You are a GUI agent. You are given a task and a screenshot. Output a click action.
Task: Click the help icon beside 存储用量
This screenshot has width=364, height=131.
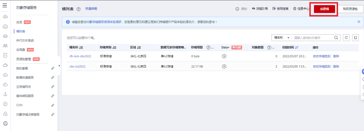pyautogui.click(x=209, y=48)
